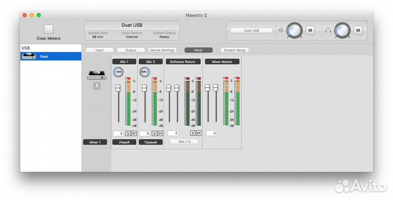The width and height of the screenshot is (393, 200).
Task: Click the Mic 2 header label
Action: coord(151,62)
